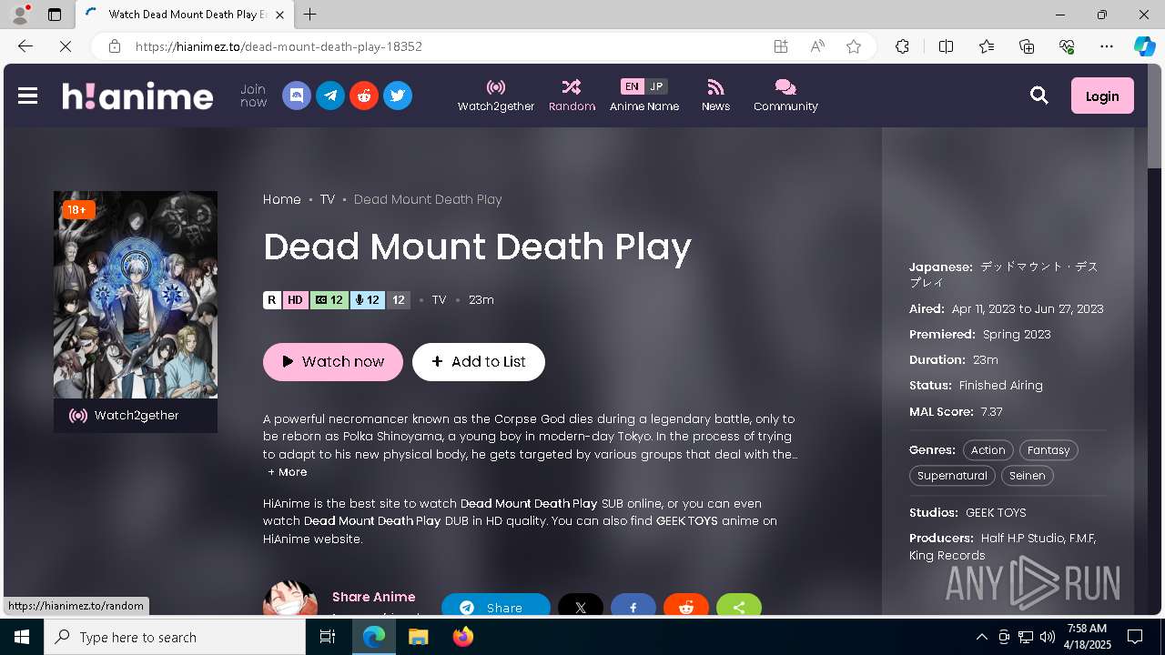Open browser app available icon
The width and height of the screenshot is (1165, 655).
(x=781, y=46)
